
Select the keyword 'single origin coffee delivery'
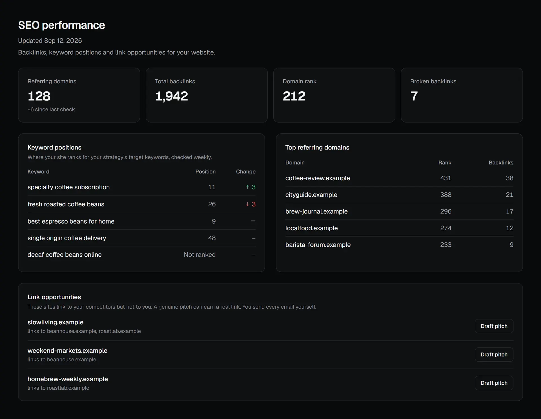pyautogui.click(x=67, y=238)
